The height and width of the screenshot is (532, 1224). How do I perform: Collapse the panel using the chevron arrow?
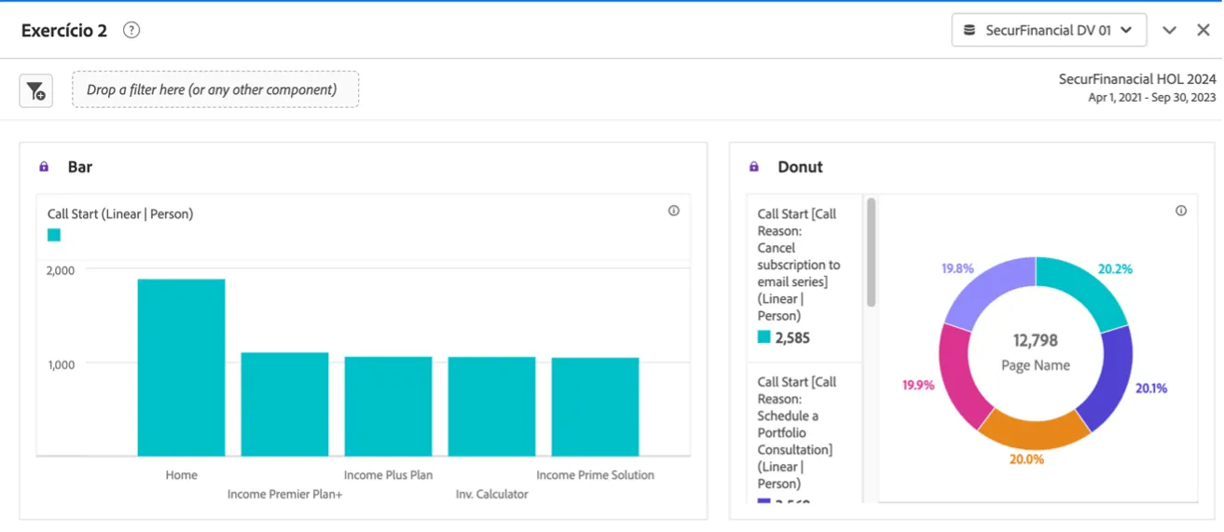1169,30
